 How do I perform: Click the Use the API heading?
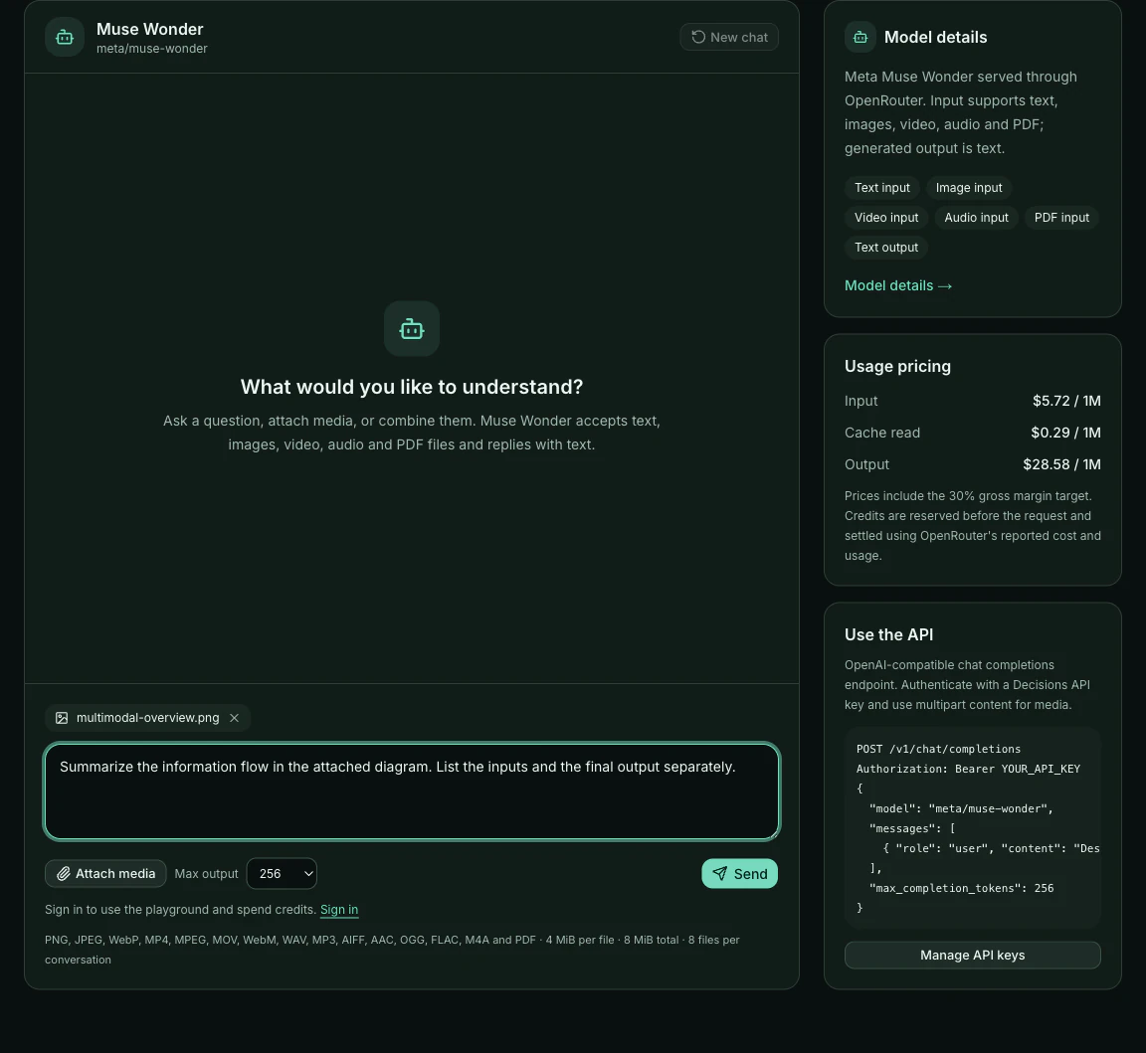tap(888, 635)
